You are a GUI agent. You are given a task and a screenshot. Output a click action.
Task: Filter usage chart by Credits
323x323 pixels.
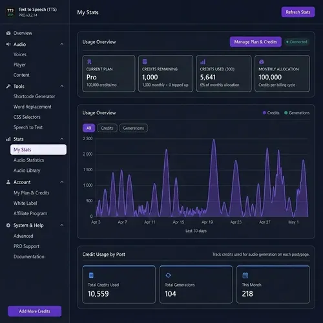click(107, 128)
